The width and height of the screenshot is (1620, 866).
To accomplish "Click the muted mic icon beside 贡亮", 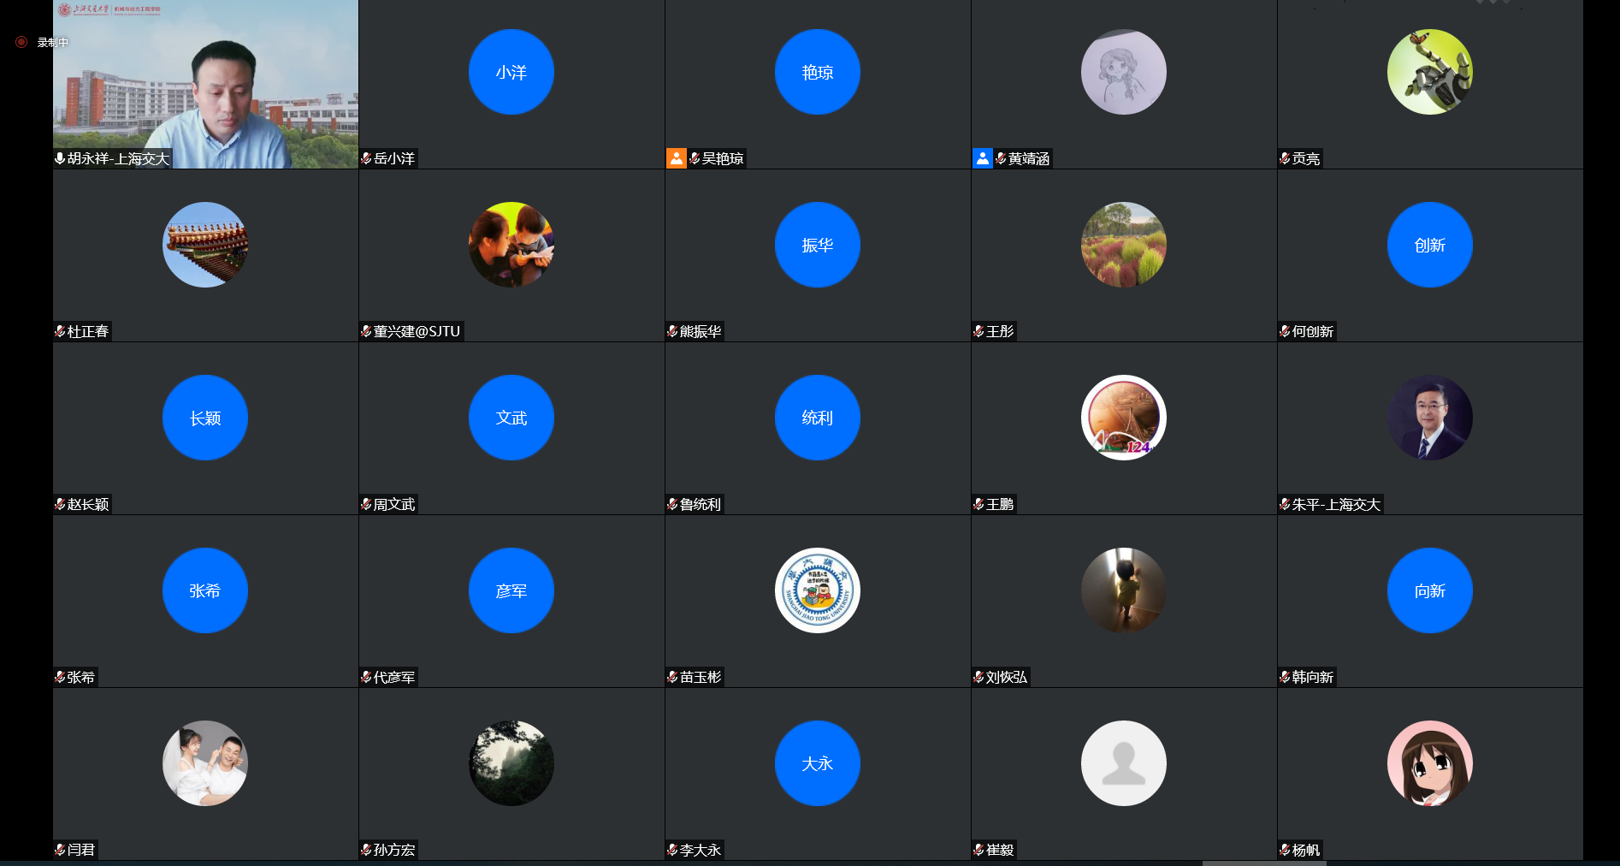I will click(x=1285, y=158).
